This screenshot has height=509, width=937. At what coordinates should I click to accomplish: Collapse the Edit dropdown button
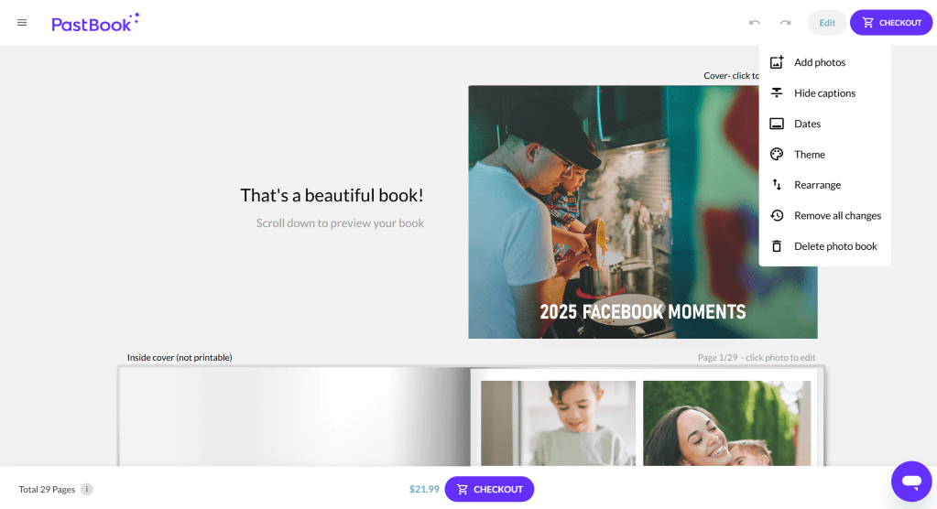tap(827, 23)
